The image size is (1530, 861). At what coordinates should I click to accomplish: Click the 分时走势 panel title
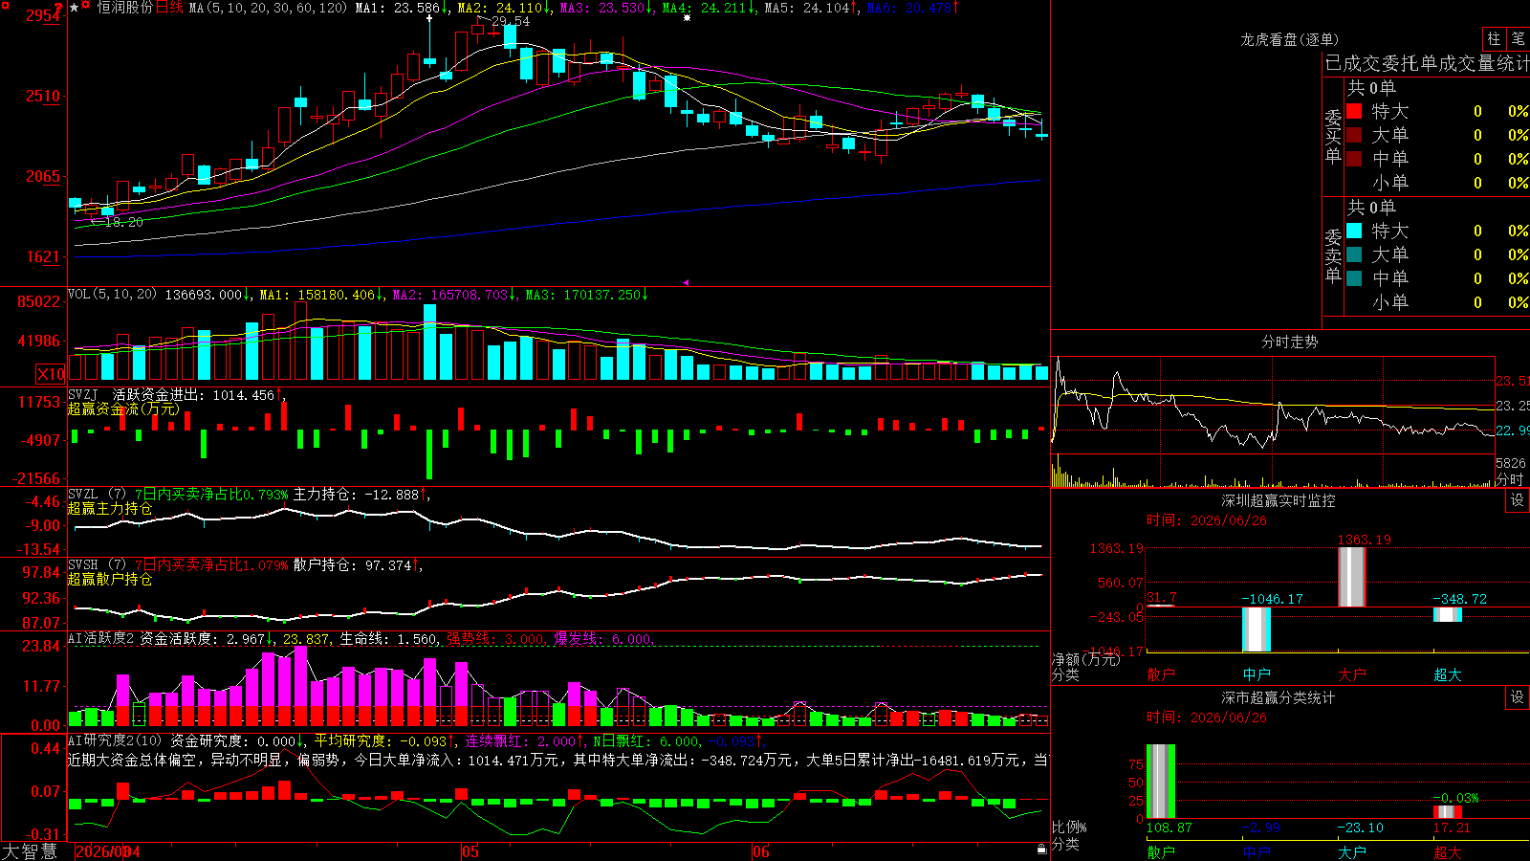pos(1289,342)
